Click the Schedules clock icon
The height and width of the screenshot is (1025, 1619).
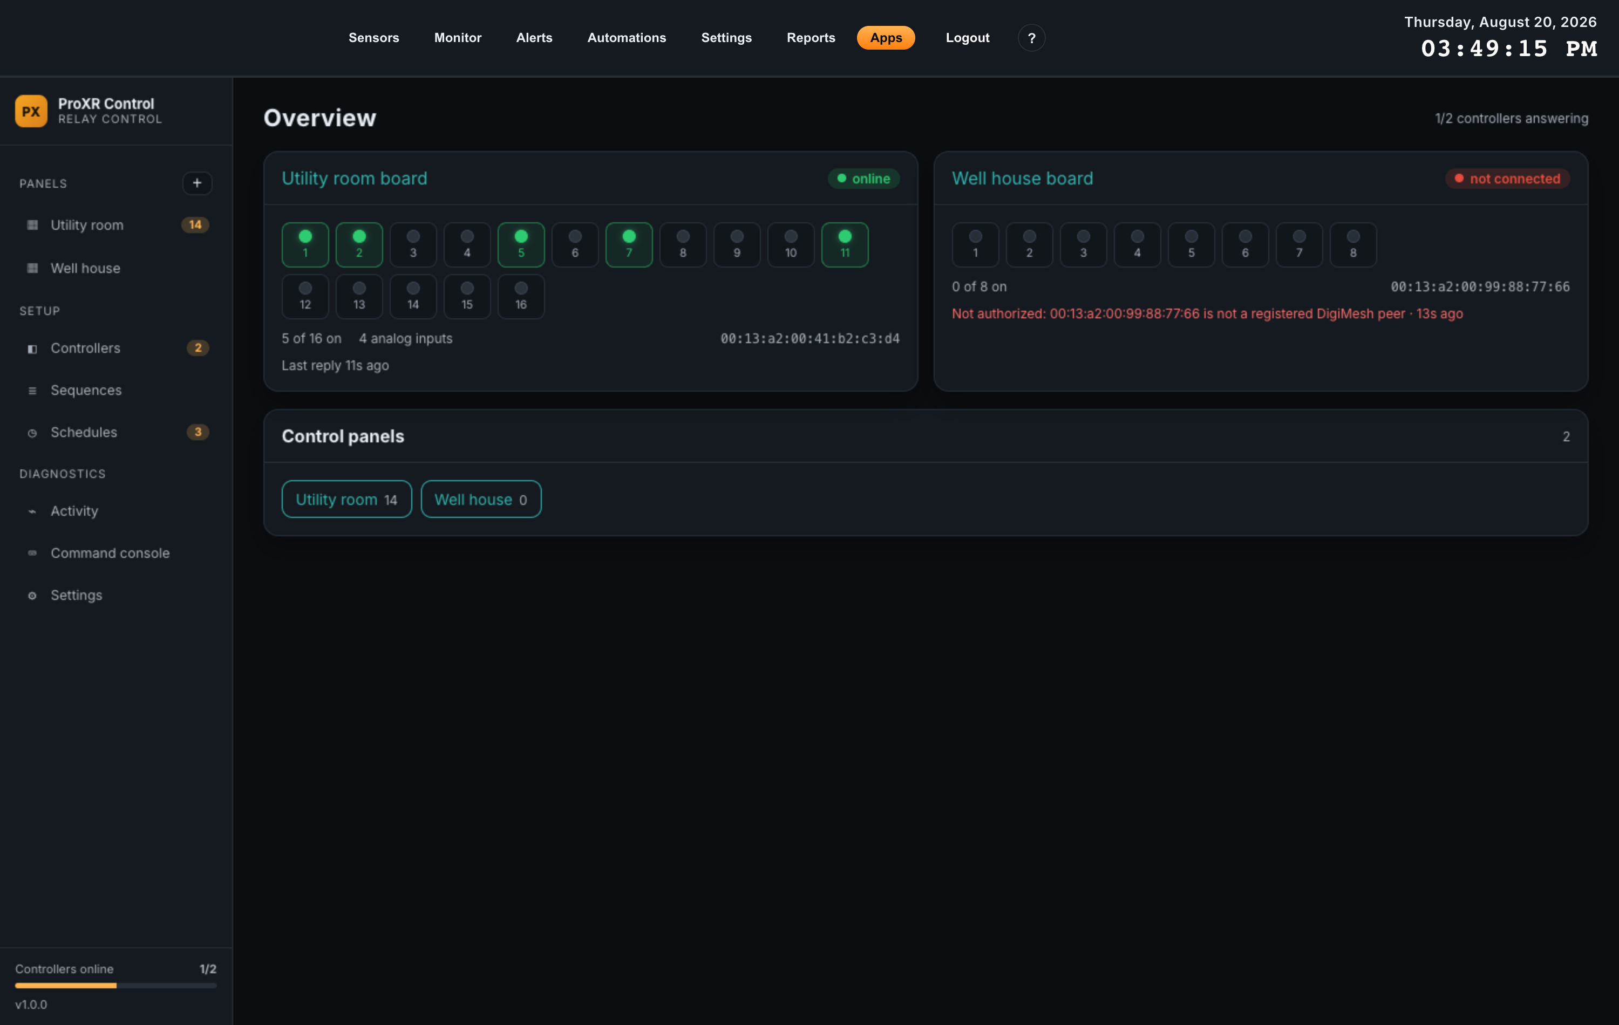pyautogui.click(x=32, y=433)
